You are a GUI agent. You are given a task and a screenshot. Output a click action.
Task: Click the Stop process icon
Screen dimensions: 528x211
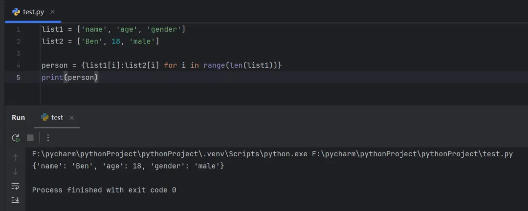(30, 138)
